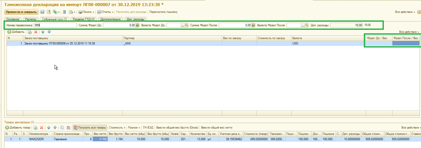Open the Стоимость dropdown menu
This screenshot has width=421, height=148.
[117, 128]
